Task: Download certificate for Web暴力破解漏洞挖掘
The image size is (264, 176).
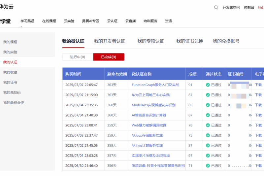Action: pos(258,125)
